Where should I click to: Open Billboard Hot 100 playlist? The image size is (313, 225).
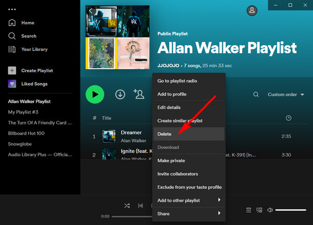(26, 133)
